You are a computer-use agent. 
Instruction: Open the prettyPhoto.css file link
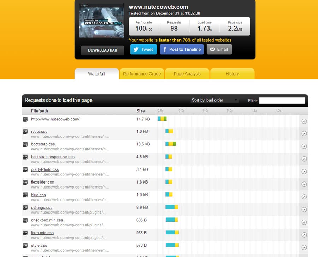tap(45, 169)
